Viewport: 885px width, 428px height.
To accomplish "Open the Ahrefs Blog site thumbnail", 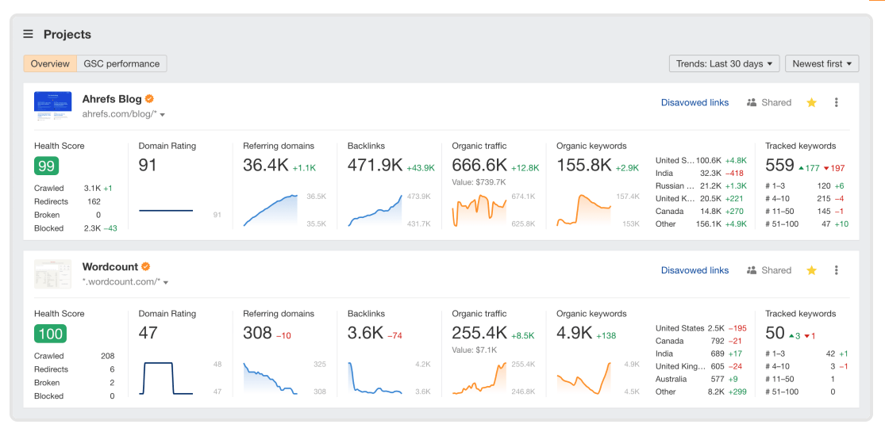I will coord(53,105).
